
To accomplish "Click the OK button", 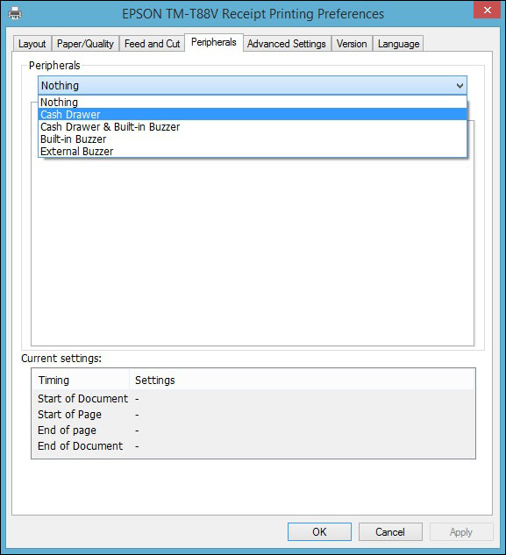I will [319, 531].
